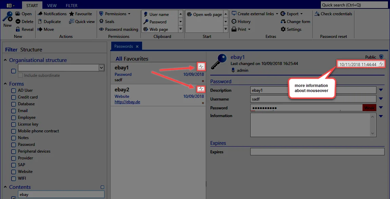Tick the Credit card form checkbox

(14, 97)
